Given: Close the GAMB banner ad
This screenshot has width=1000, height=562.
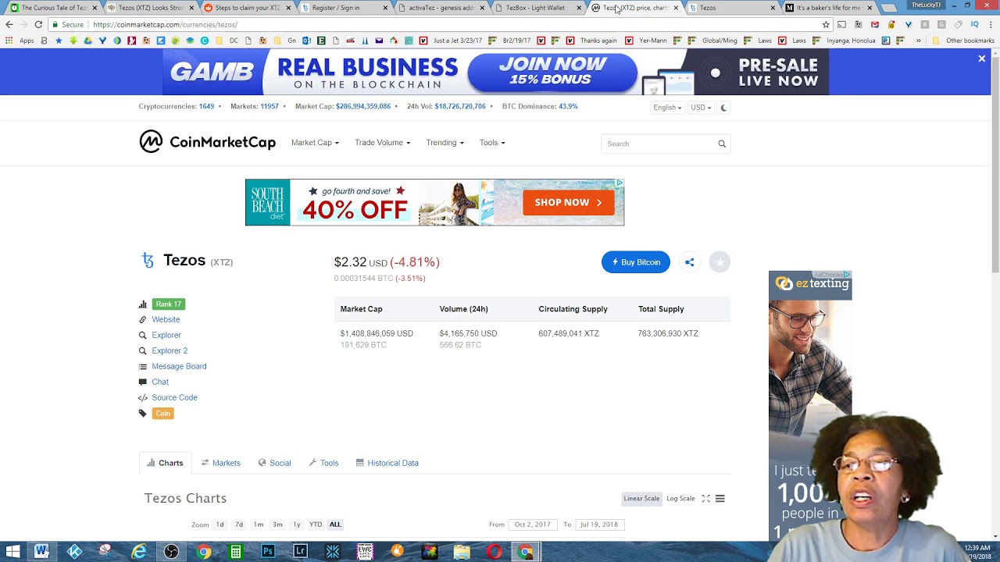Looking at the screenshot, I should tap(982, 59).
